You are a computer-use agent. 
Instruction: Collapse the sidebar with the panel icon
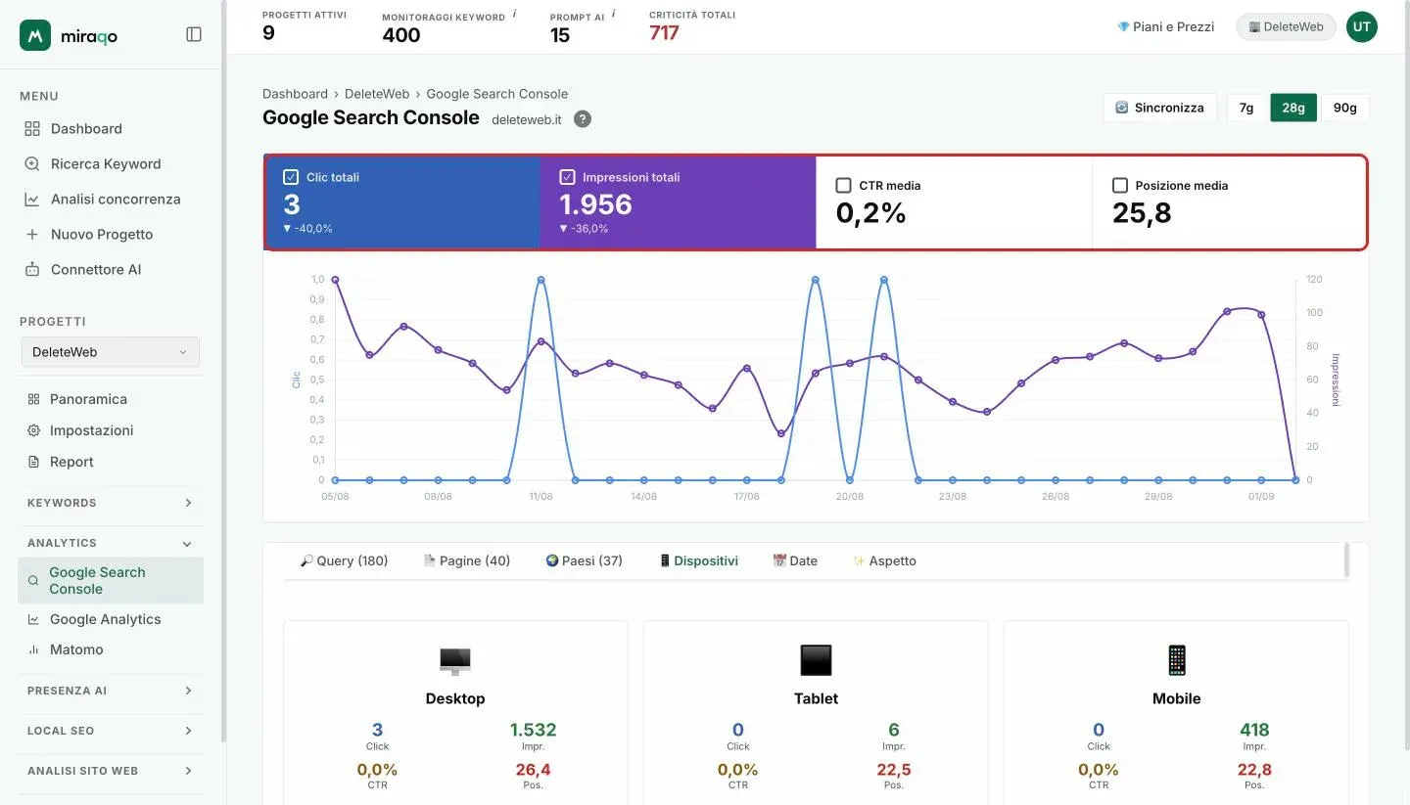(194, 34)
